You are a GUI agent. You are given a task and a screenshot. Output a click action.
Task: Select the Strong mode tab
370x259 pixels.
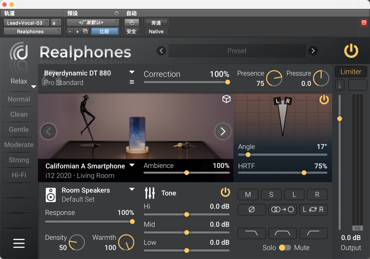[x=19, y=160]
